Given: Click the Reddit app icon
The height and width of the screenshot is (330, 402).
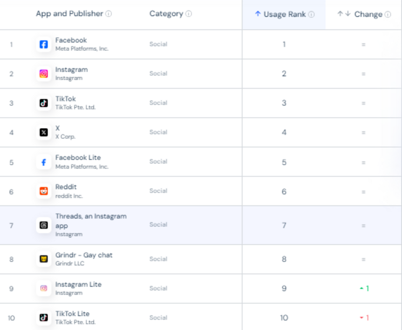Looking at the screenshot, I should [x=44, y=191].
